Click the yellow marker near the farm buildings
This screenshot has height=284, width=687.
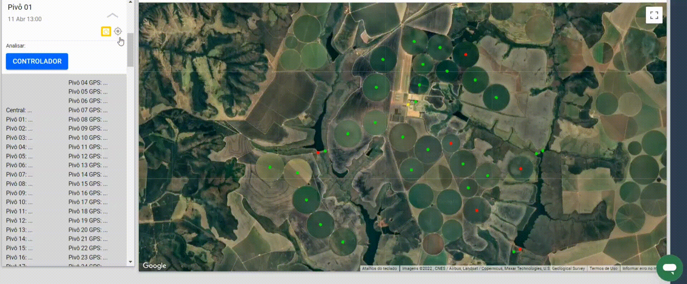pos(408,104)
